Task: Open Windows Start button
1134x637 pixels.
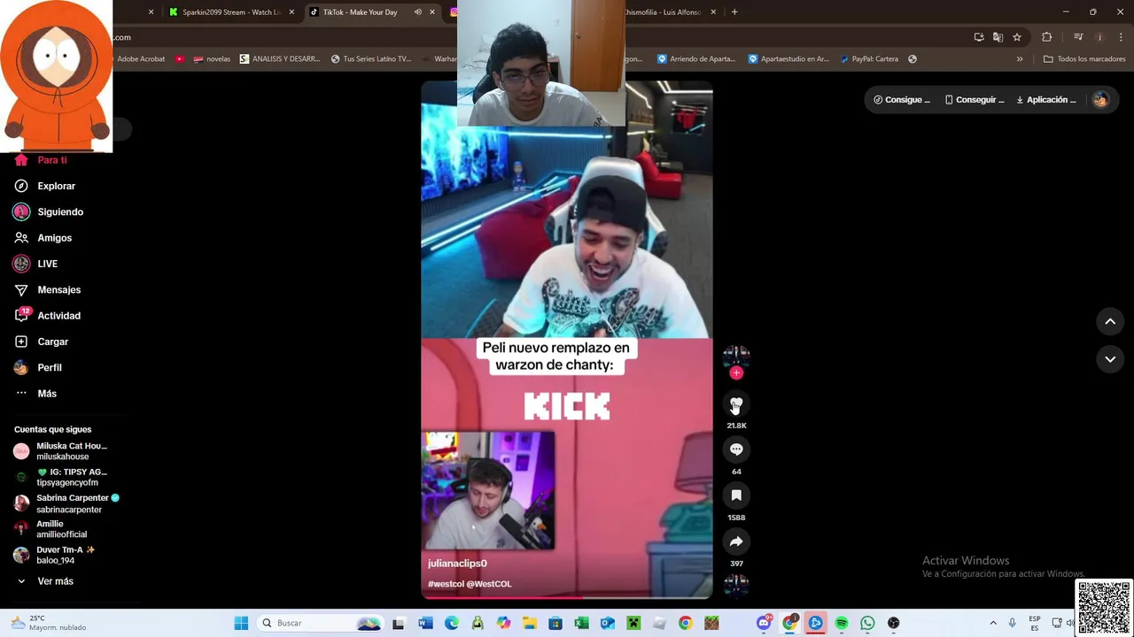Action: coord(241,623)
